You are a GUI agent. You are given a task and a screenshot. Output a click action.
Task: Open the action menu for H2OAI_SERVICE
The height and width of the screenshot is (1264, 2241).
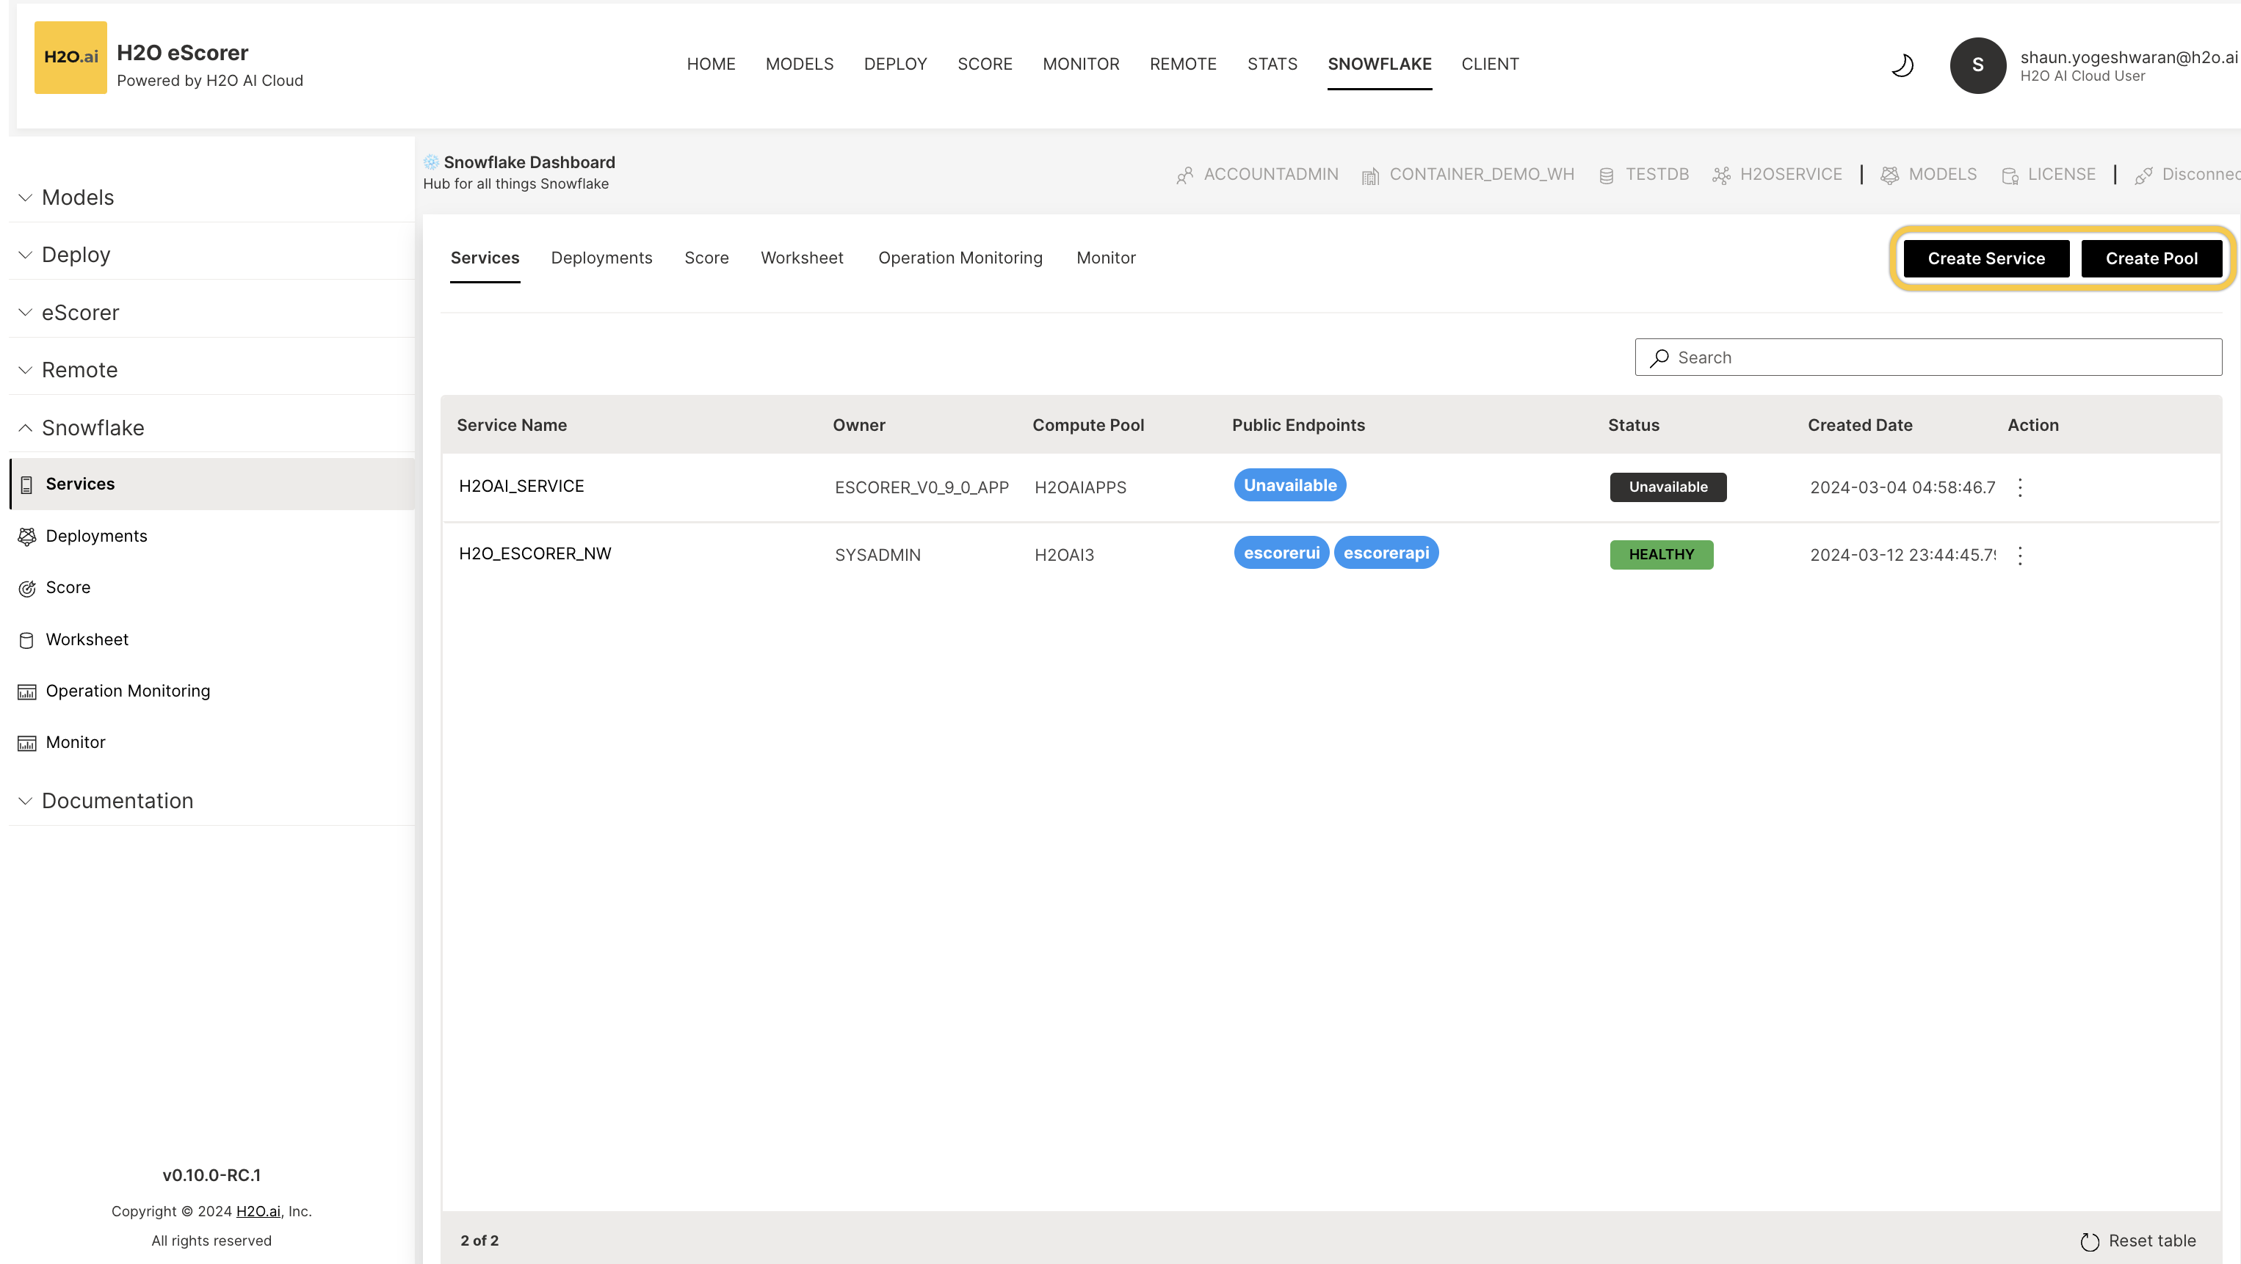click(x=2020, y=487)
